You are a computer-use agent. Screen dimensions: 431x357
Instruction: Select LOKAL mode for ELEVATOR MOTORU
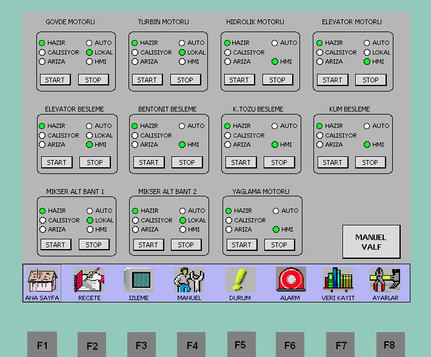click(x=367, y=52)
